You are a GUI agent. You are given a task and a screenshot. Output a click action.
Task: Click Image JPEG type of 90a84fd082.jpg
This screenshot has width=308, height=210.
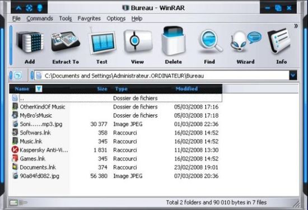pos(128,176)
